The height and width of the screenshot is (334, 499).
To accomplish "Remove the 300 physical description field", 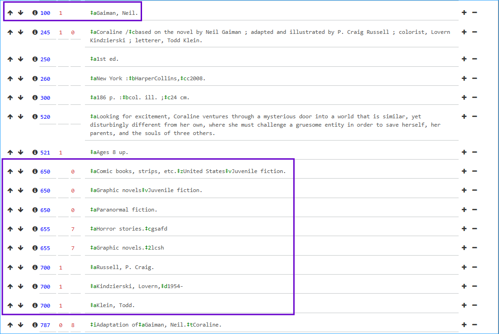I will tap(474, 97).
